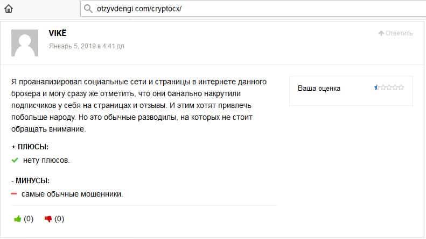Click the arrow icon beside Ответить
Image resolution: width=426 pixels, height=239 pixels.
click(381, 33)
